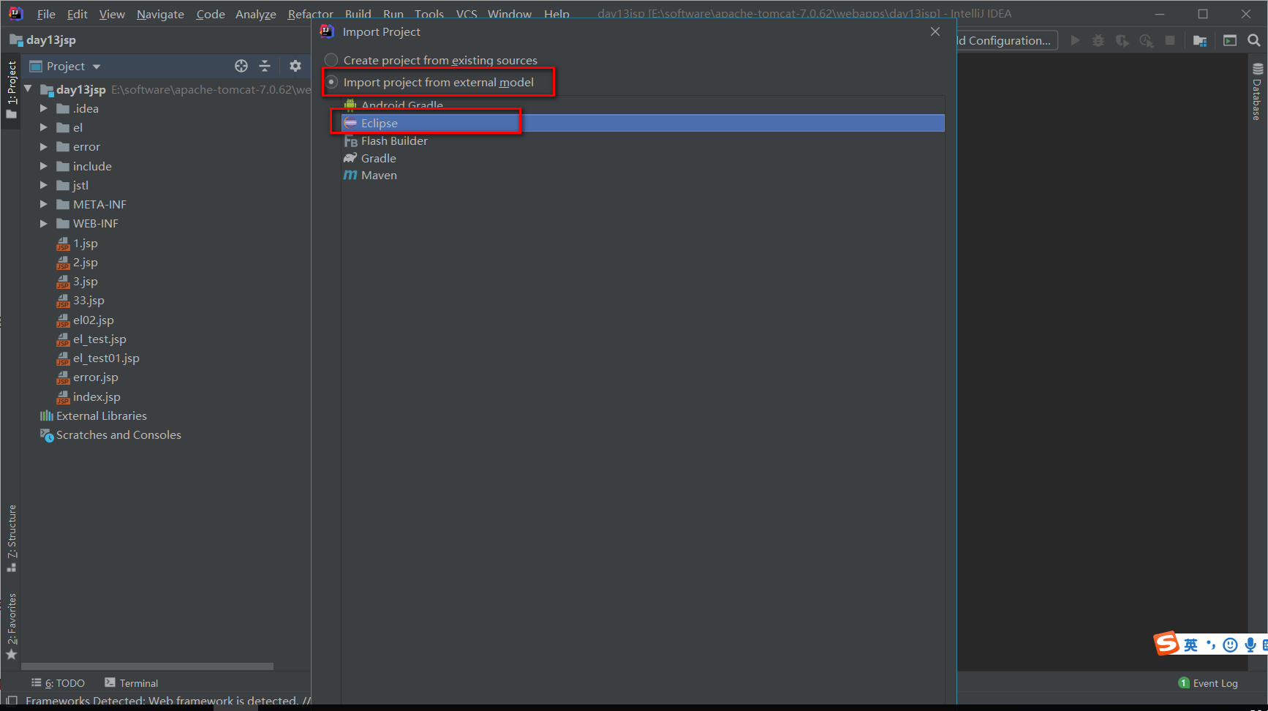
Task: Toggle tool window bars icon in status bar
Action: pos(11,700)
